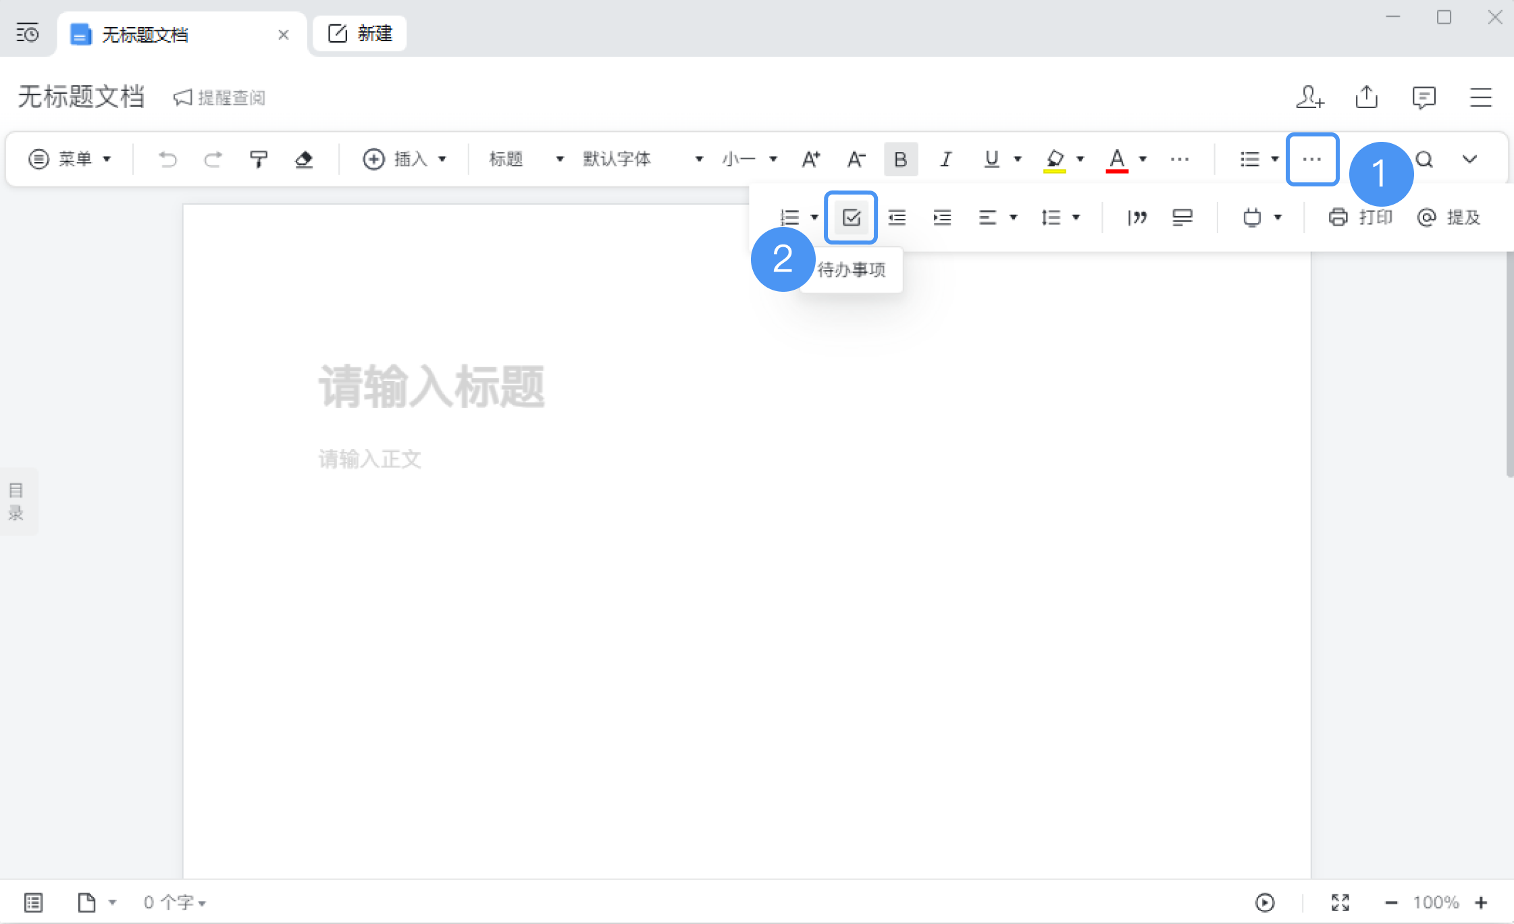Click the decrease indent icon

pos(897,217)
